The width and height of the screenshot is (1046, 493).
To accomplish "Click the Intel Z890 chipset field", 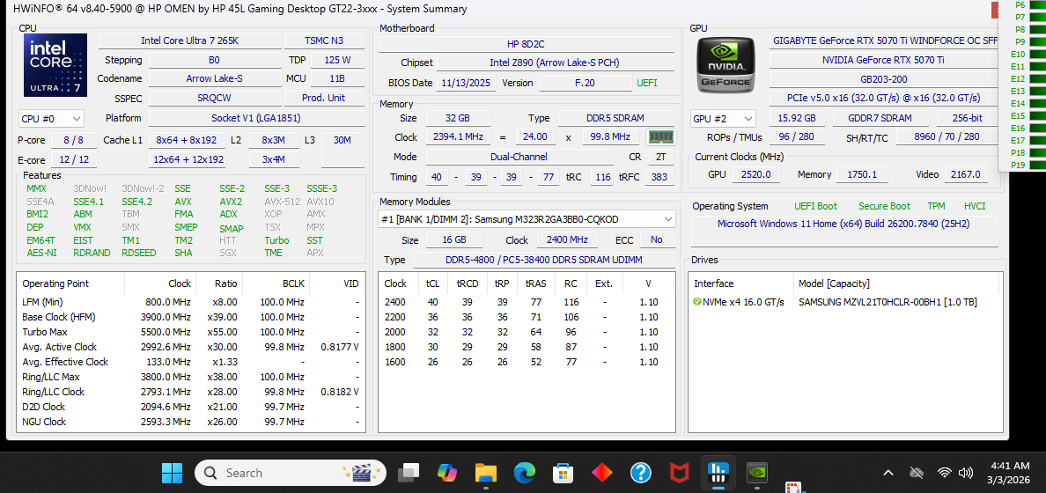I will (x=555, y=63).
